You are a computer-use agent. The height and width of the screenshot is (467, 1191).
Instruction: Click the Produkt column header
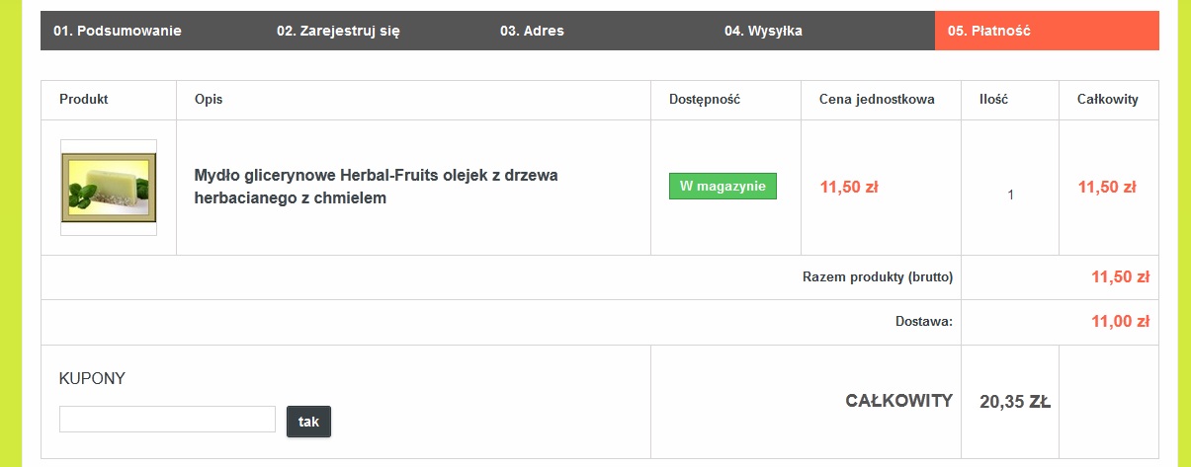(84, 100)
